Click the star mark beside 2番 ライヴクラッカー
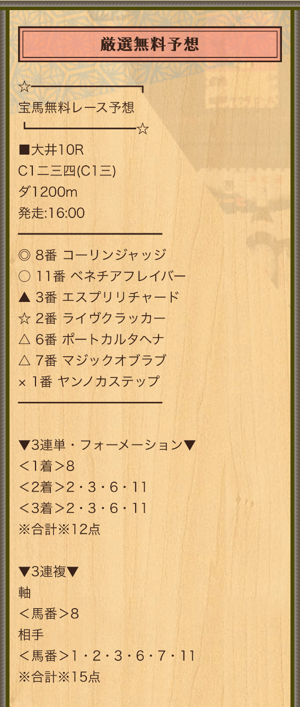The image size is (300, 707). click(24, 318)
